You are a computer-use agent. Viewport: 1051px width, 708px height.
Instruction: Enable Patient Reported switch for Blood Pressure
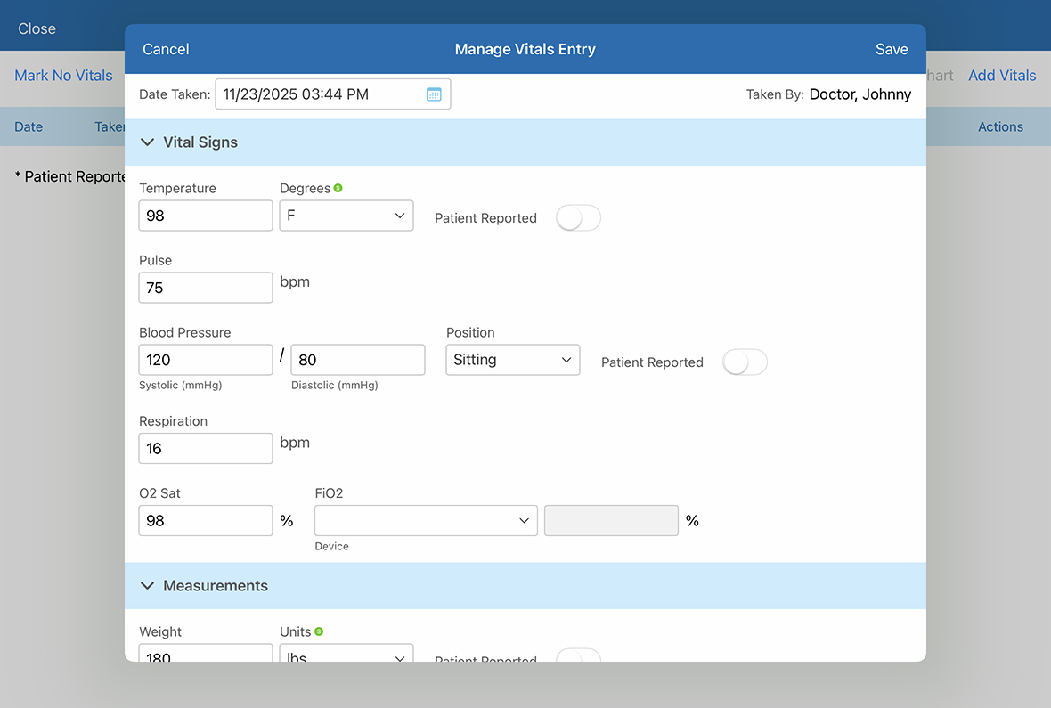[x=745, y=362]
